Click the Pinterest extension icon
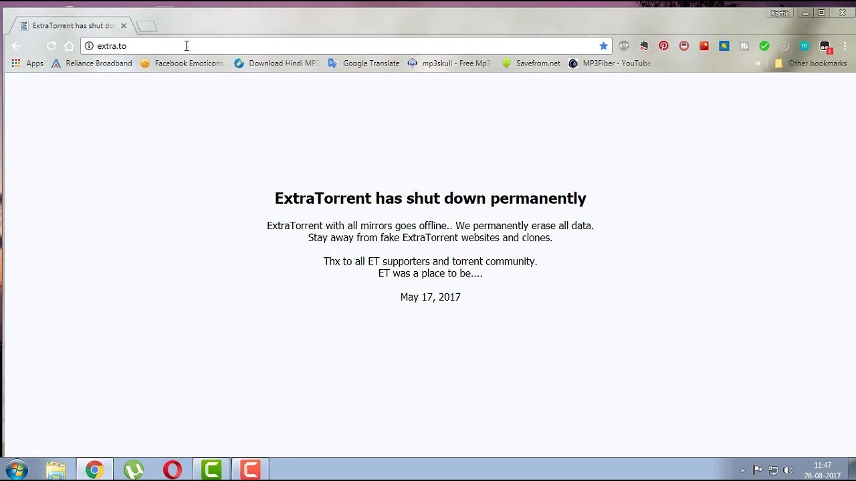Screen dimensions: 856x481 pos(663,46)
